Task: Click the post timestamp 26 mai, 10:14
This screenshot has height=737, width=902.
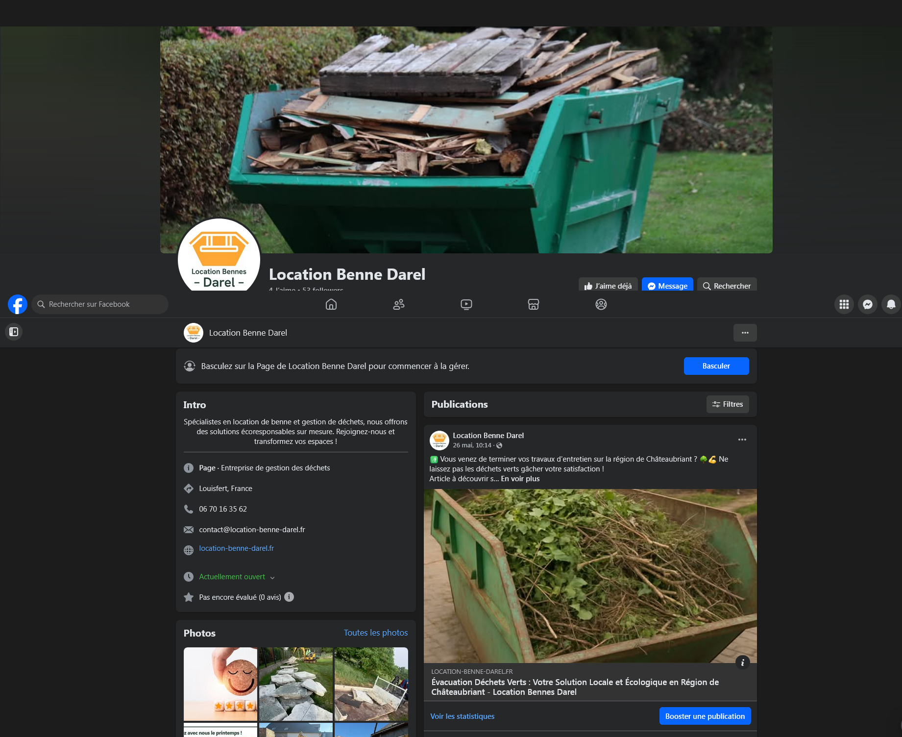Action: [x=472, y=445]
